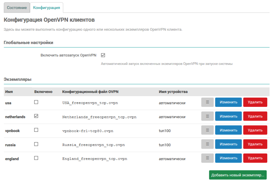Enable the usa instance checkbox

coord(36,102)
